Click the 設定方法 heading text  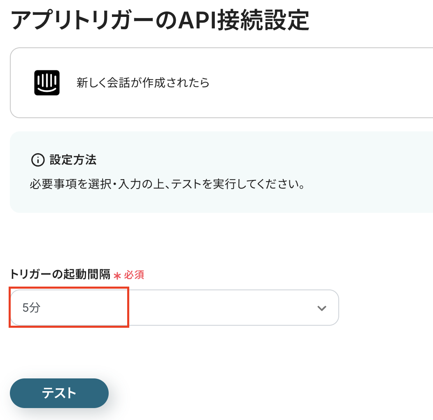pos(73,160)
